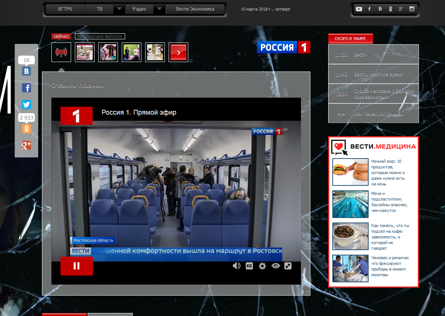Open the Instagram icon in header
Screen dimensions: 445x316
[x=412, y=9]
